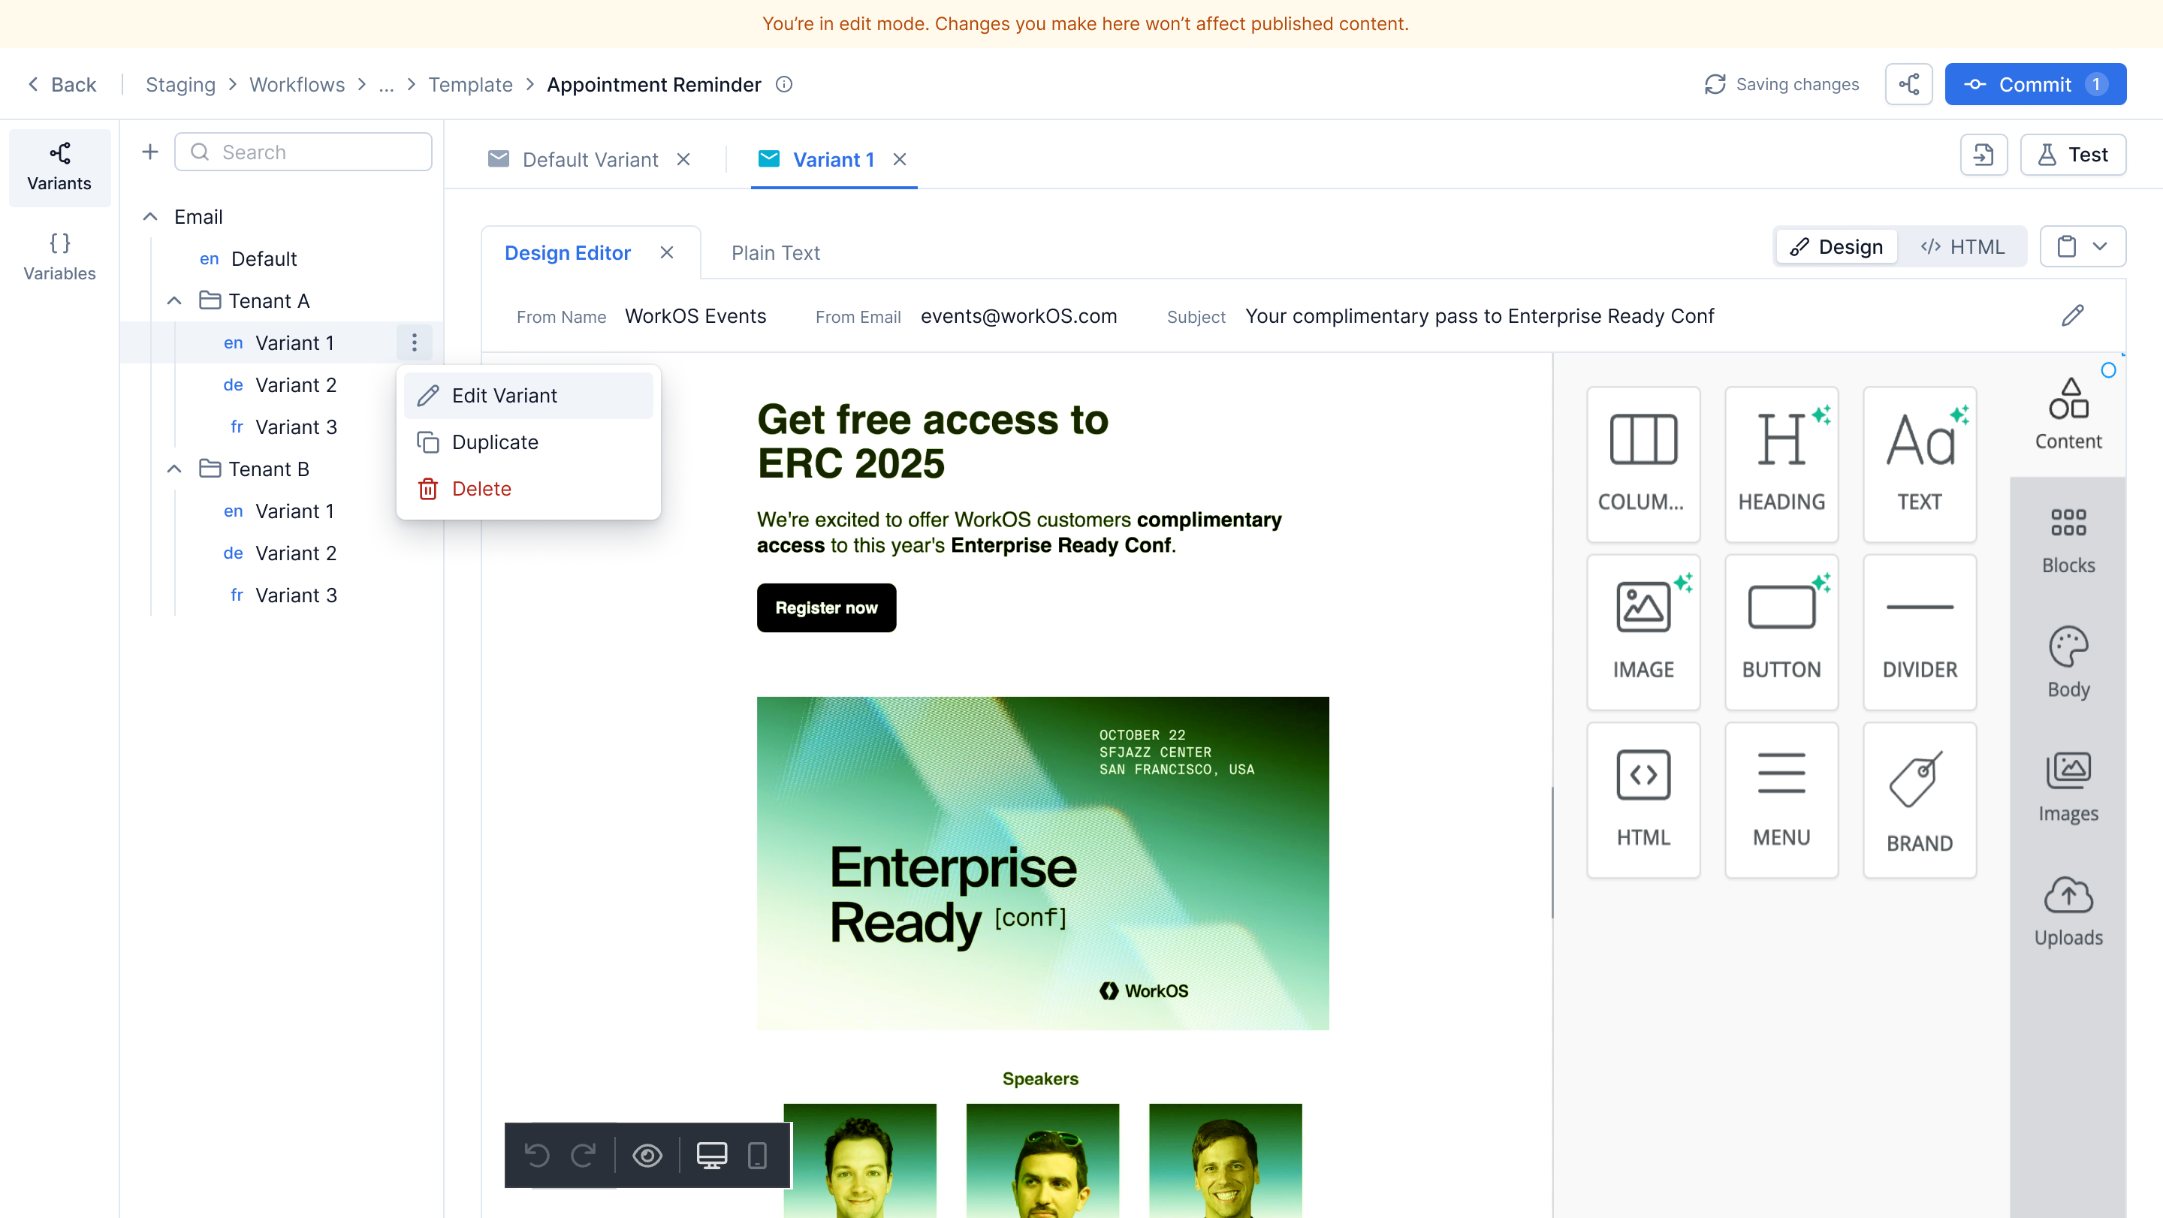
Task: Toggle the preview eye icon
Action: 647,1155
